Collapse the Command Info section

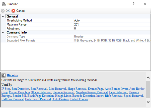[x=3, y=32]
